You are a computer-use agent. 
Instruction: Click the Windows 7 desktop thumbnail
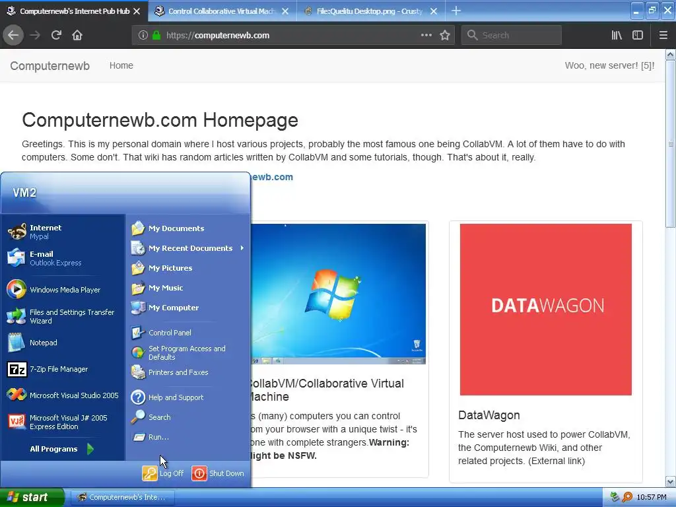pyautogui.click(x=339, y=294)
